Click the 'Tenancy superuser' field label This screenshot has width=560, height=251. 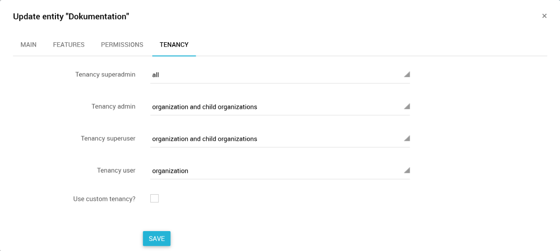108,138
